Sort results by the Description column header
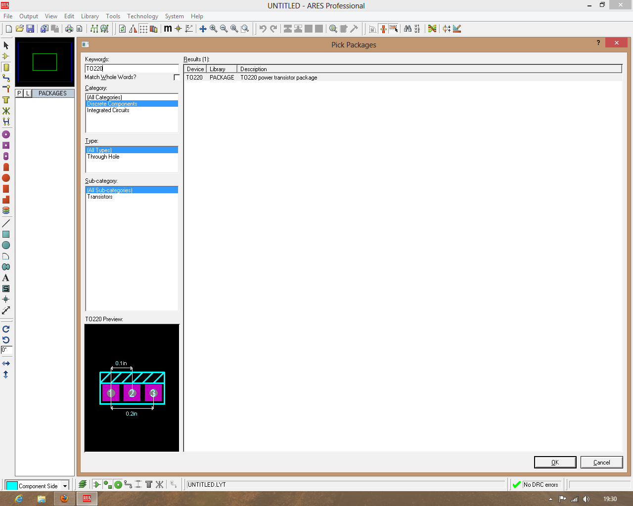The height and width of the screenshot is (506, 633). coord(429,69)
